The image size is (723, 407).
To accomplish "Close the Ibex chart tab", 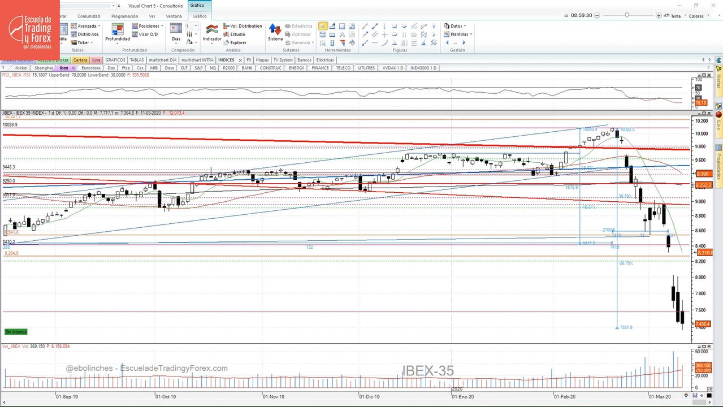I will coord(73,68).
